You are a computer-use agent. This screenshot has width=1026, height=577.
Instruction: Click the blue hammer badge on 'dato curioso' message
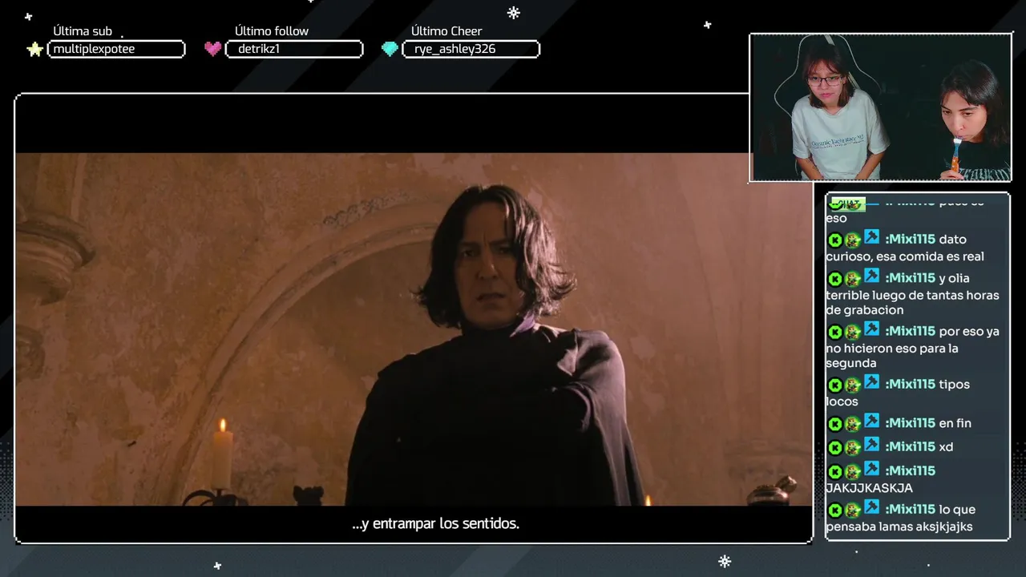click(872, 237)
